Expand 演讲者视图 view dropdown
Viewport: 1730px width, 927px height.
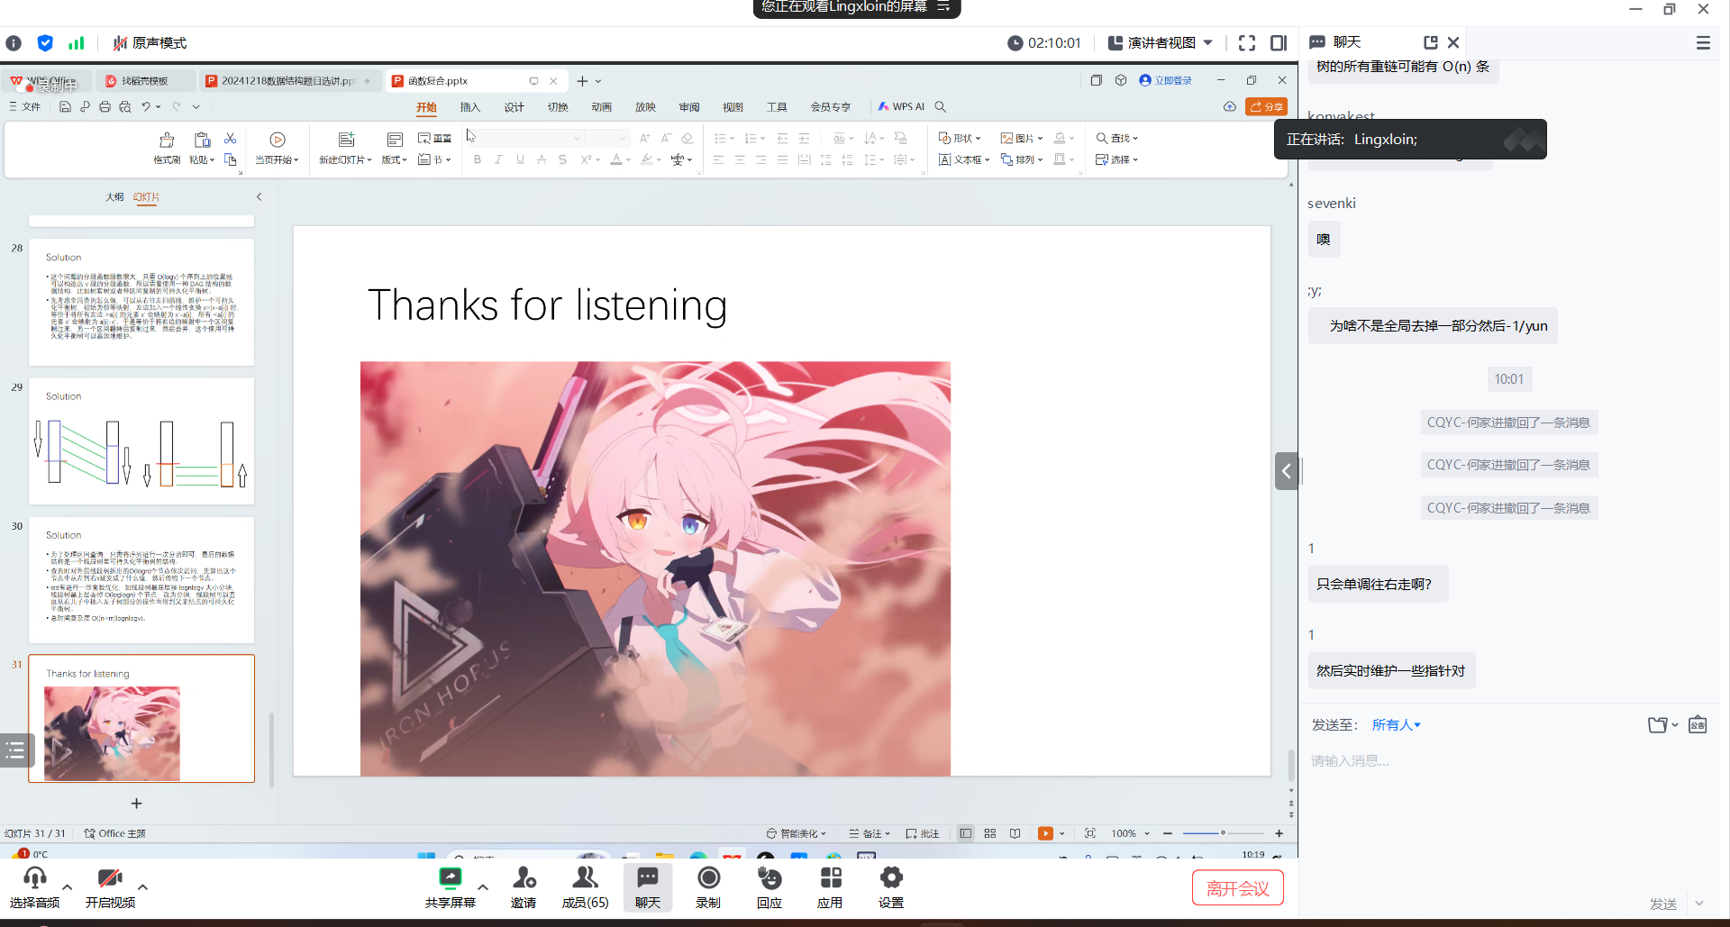click(x=1208, y=42)
